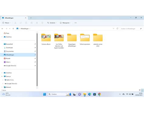Viewport: 144px width, 113px height.
Task: Select the Les Online diensten folder
Action: point(59,41)
